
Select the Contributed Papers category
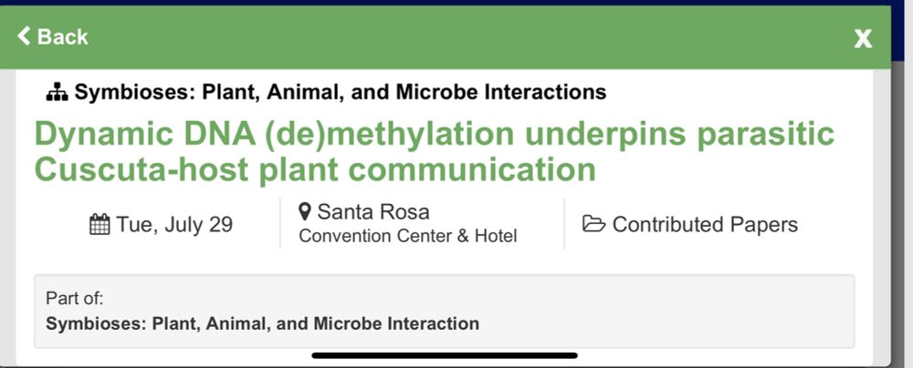(705, 224)
